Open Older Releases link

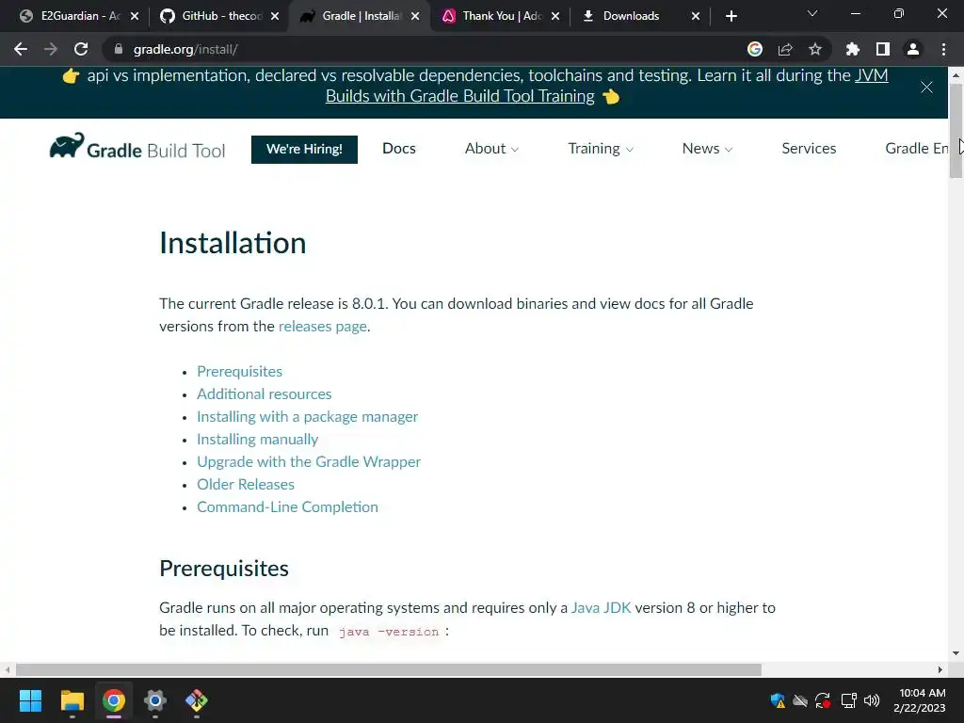(246, 485)
